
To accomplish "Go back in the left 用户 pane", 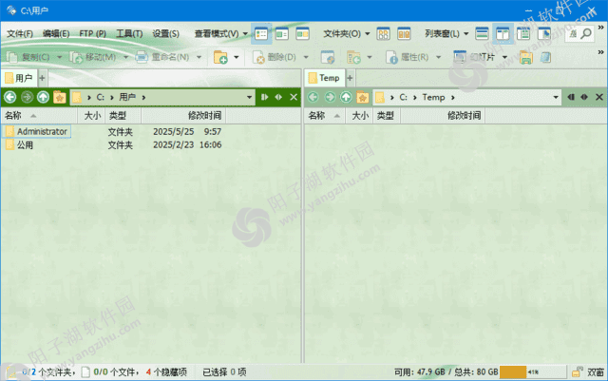I will coord(10,97).
